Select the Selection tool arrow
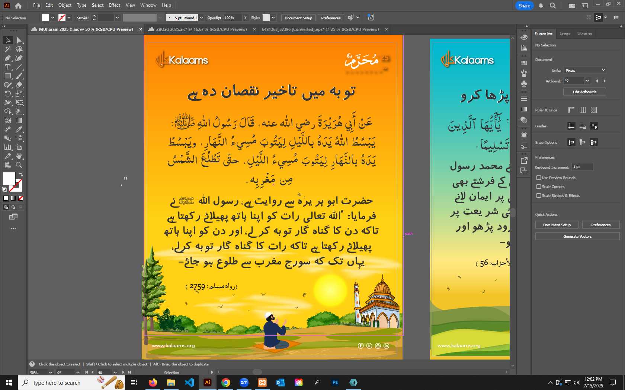The image size is (625, 390). pos(8,40)
